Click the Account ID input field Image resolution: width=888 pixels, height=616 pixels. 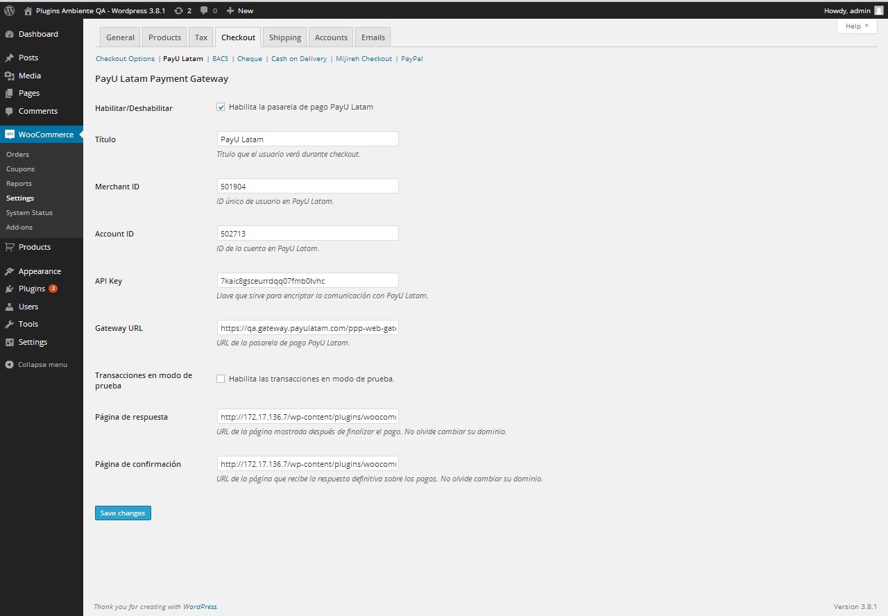pyautogui.click(x=308, y=233)
